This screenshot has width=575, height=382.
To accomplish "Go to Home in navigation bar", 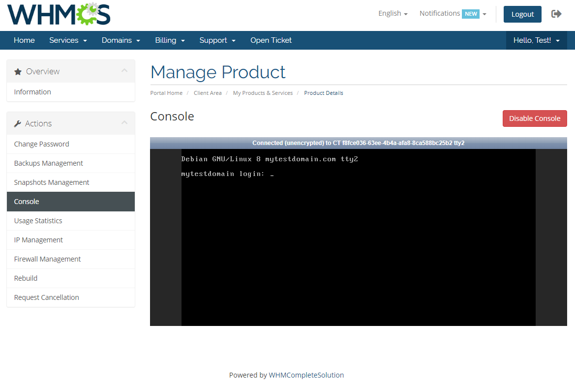I will pos(24,40).
